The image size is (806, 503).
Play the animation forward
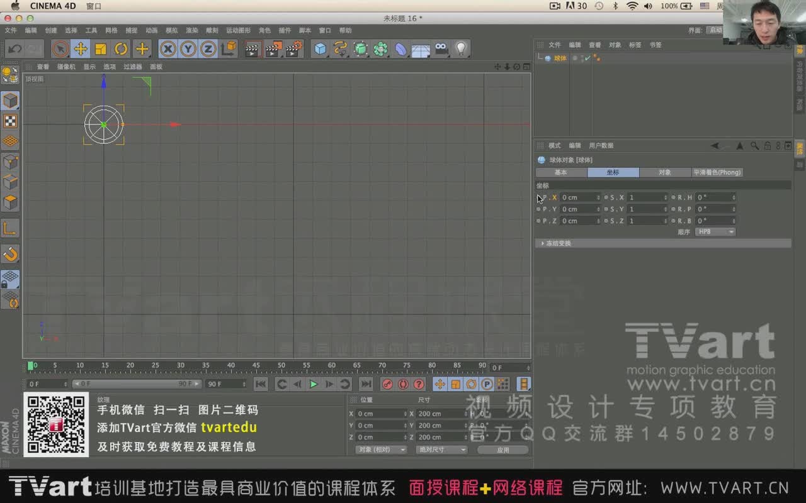coord(314,384)
